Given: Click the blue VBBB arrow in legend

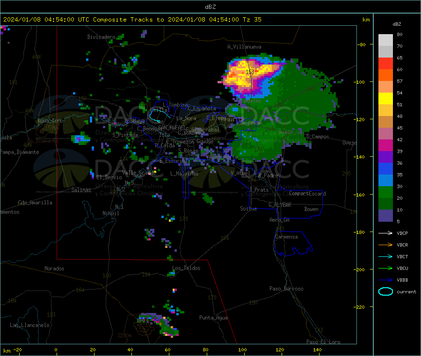Looking at the screenshot, I should coord(385,280).
